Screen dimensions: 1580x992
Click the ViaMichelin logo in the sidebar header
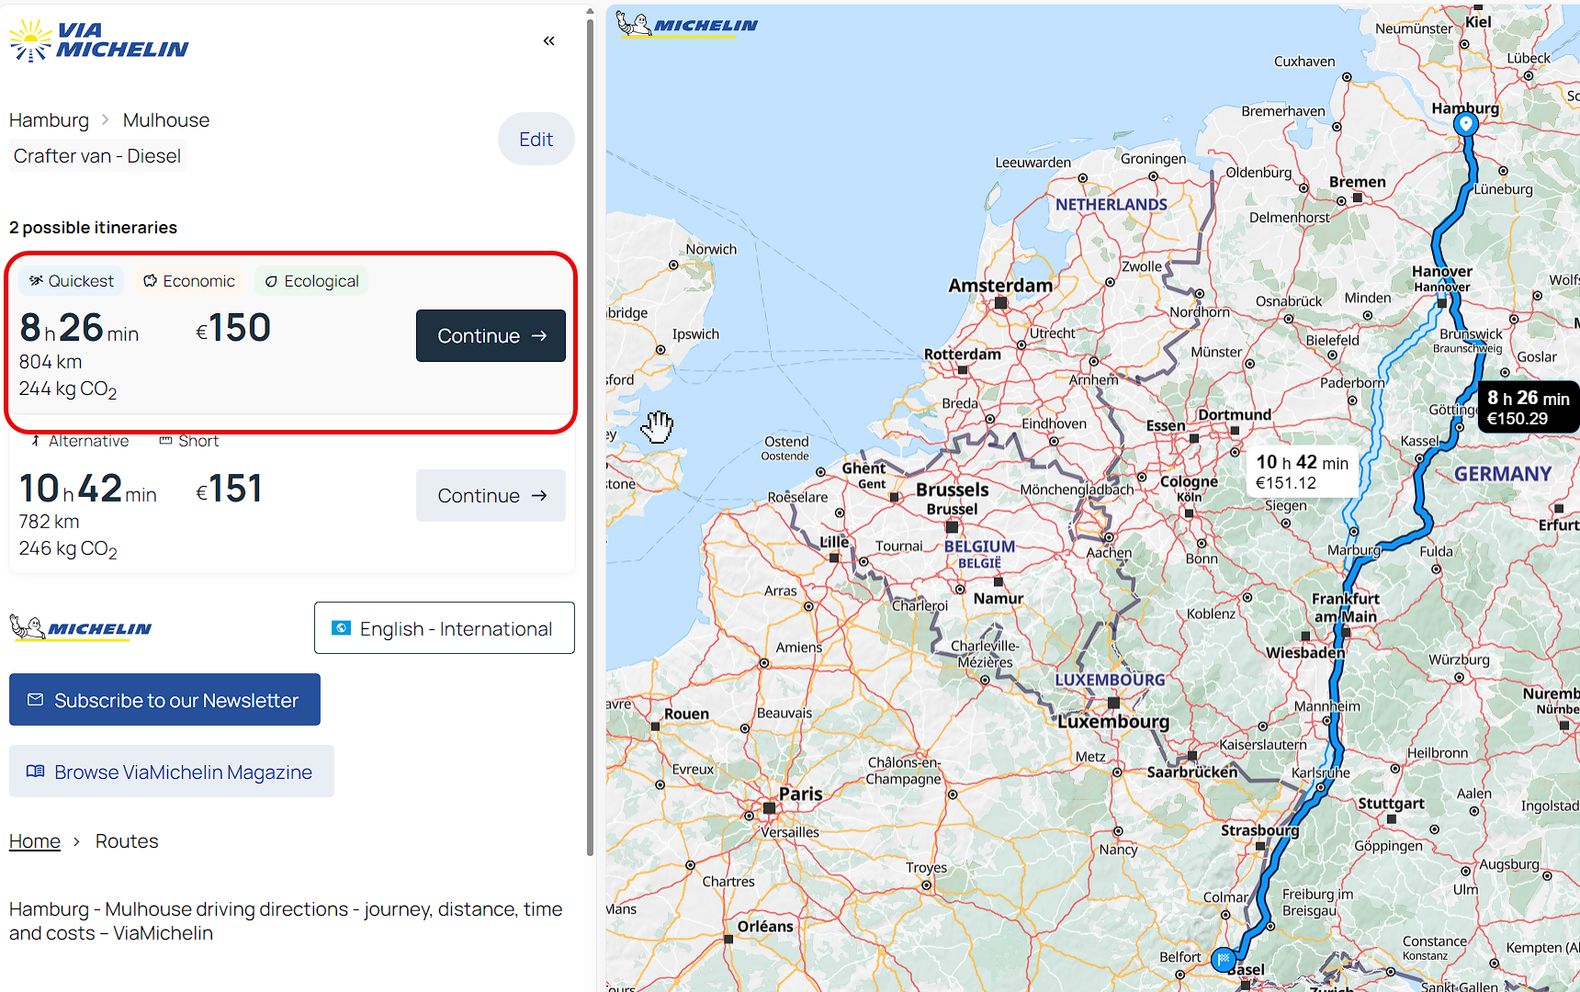click(x=98, y=40)
